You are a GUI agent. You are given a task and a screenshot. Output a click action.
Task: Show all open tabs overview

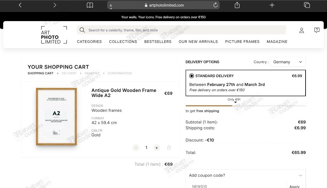307,5
